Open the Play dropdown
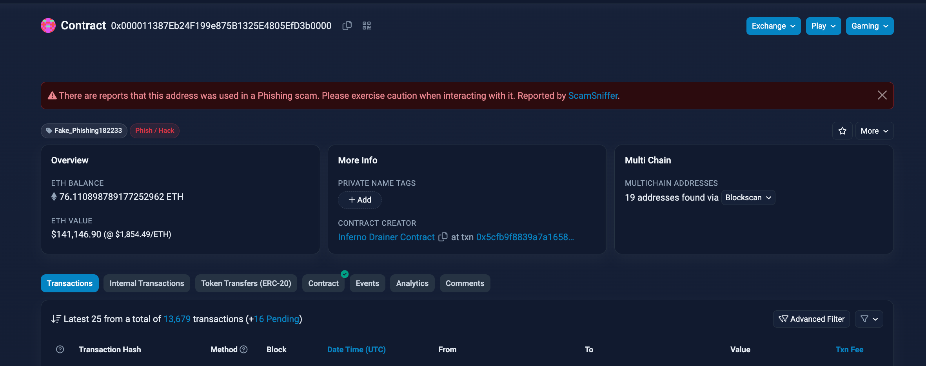926x366 pixels. pyautogui.click(x=823, y=26)
